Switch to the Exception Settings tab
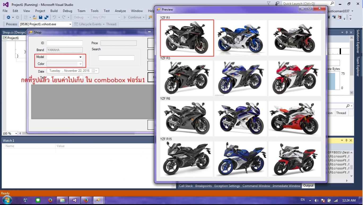This screenshot has height=205, width=363. pos(227,186)
